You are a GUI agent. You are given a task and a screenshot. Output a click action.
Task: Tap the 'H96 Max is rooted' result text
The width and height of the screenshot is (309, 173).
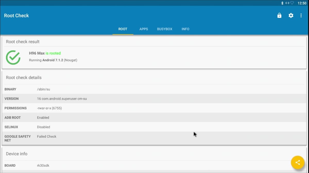[x=45, y=53]
